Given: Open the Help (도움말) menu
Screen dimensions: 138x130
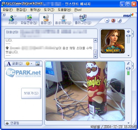Looking at the screenshot, I should [x=64, y=10].
